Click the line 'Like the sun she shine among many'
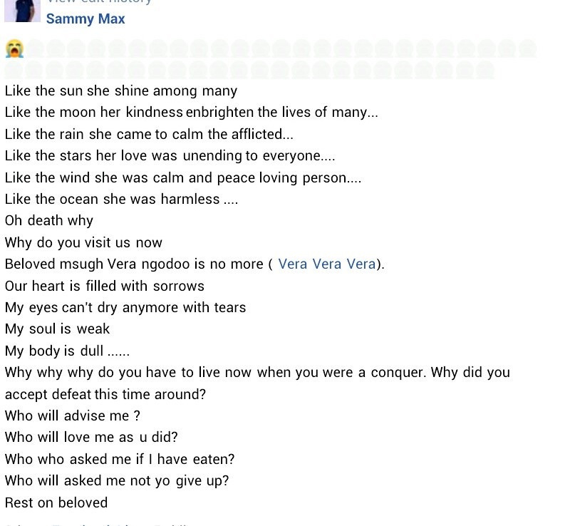Screen dimensions: 570x526 [x=121, y=91]
